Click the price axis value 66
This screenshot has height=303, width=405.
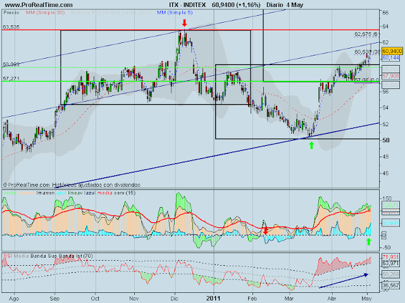385,13
